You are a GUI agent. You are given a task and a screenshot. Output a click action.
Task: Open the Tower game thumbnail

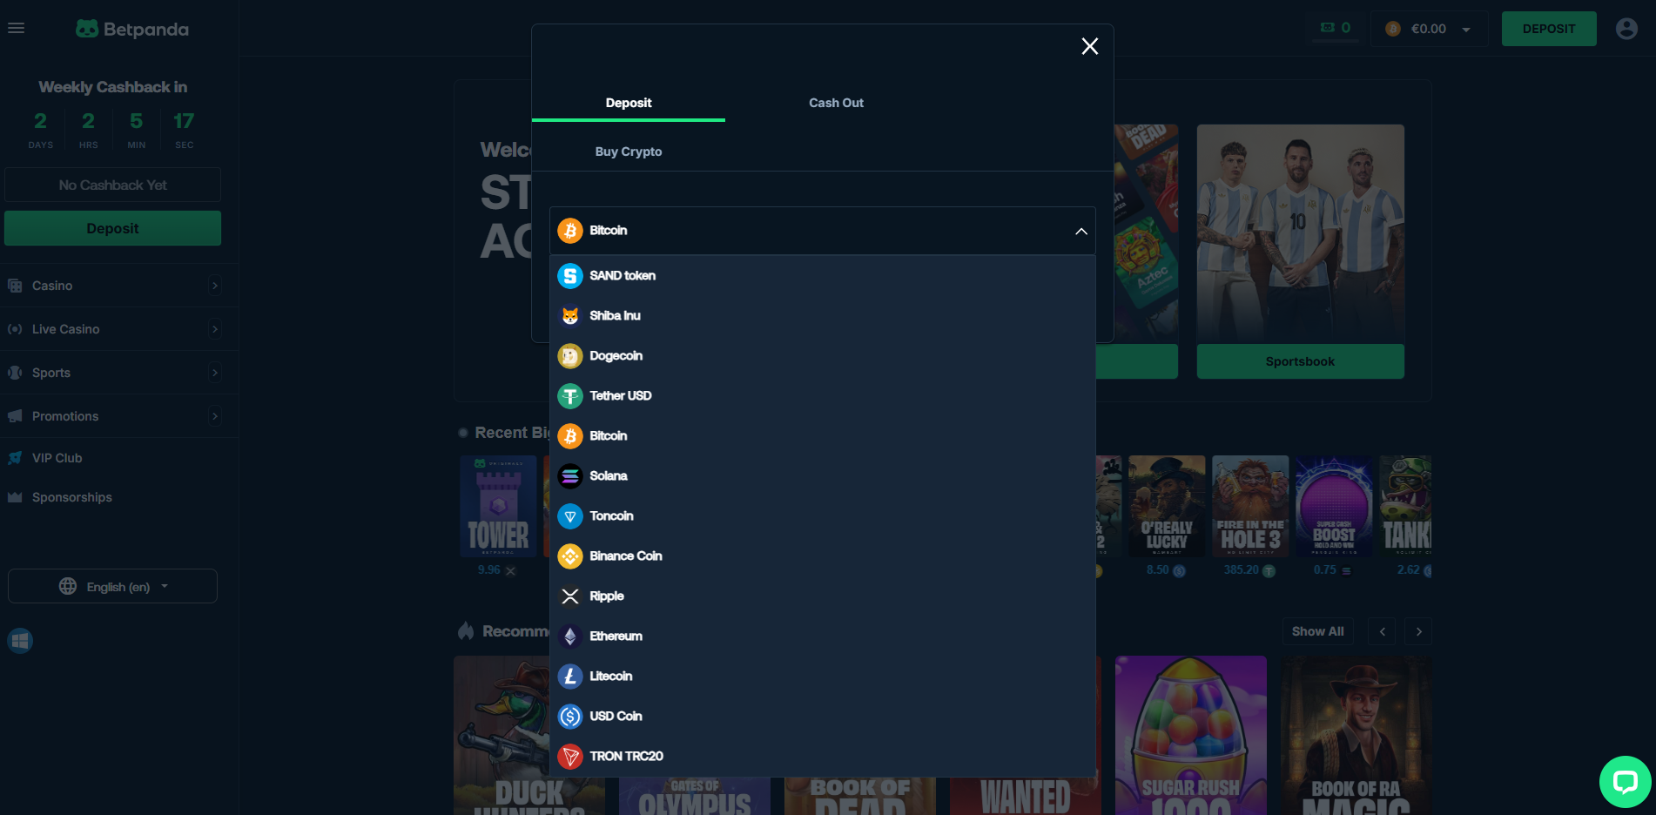[x=498, y=506]
